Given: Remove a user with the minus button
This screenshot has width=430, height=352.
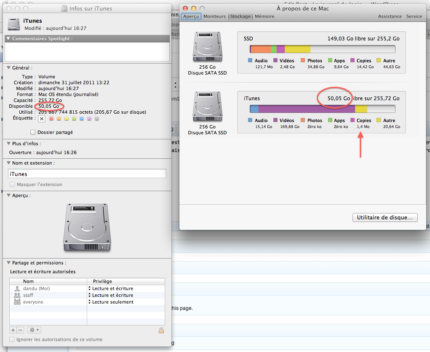Looking at the screenshot, I should coord(20,330).
